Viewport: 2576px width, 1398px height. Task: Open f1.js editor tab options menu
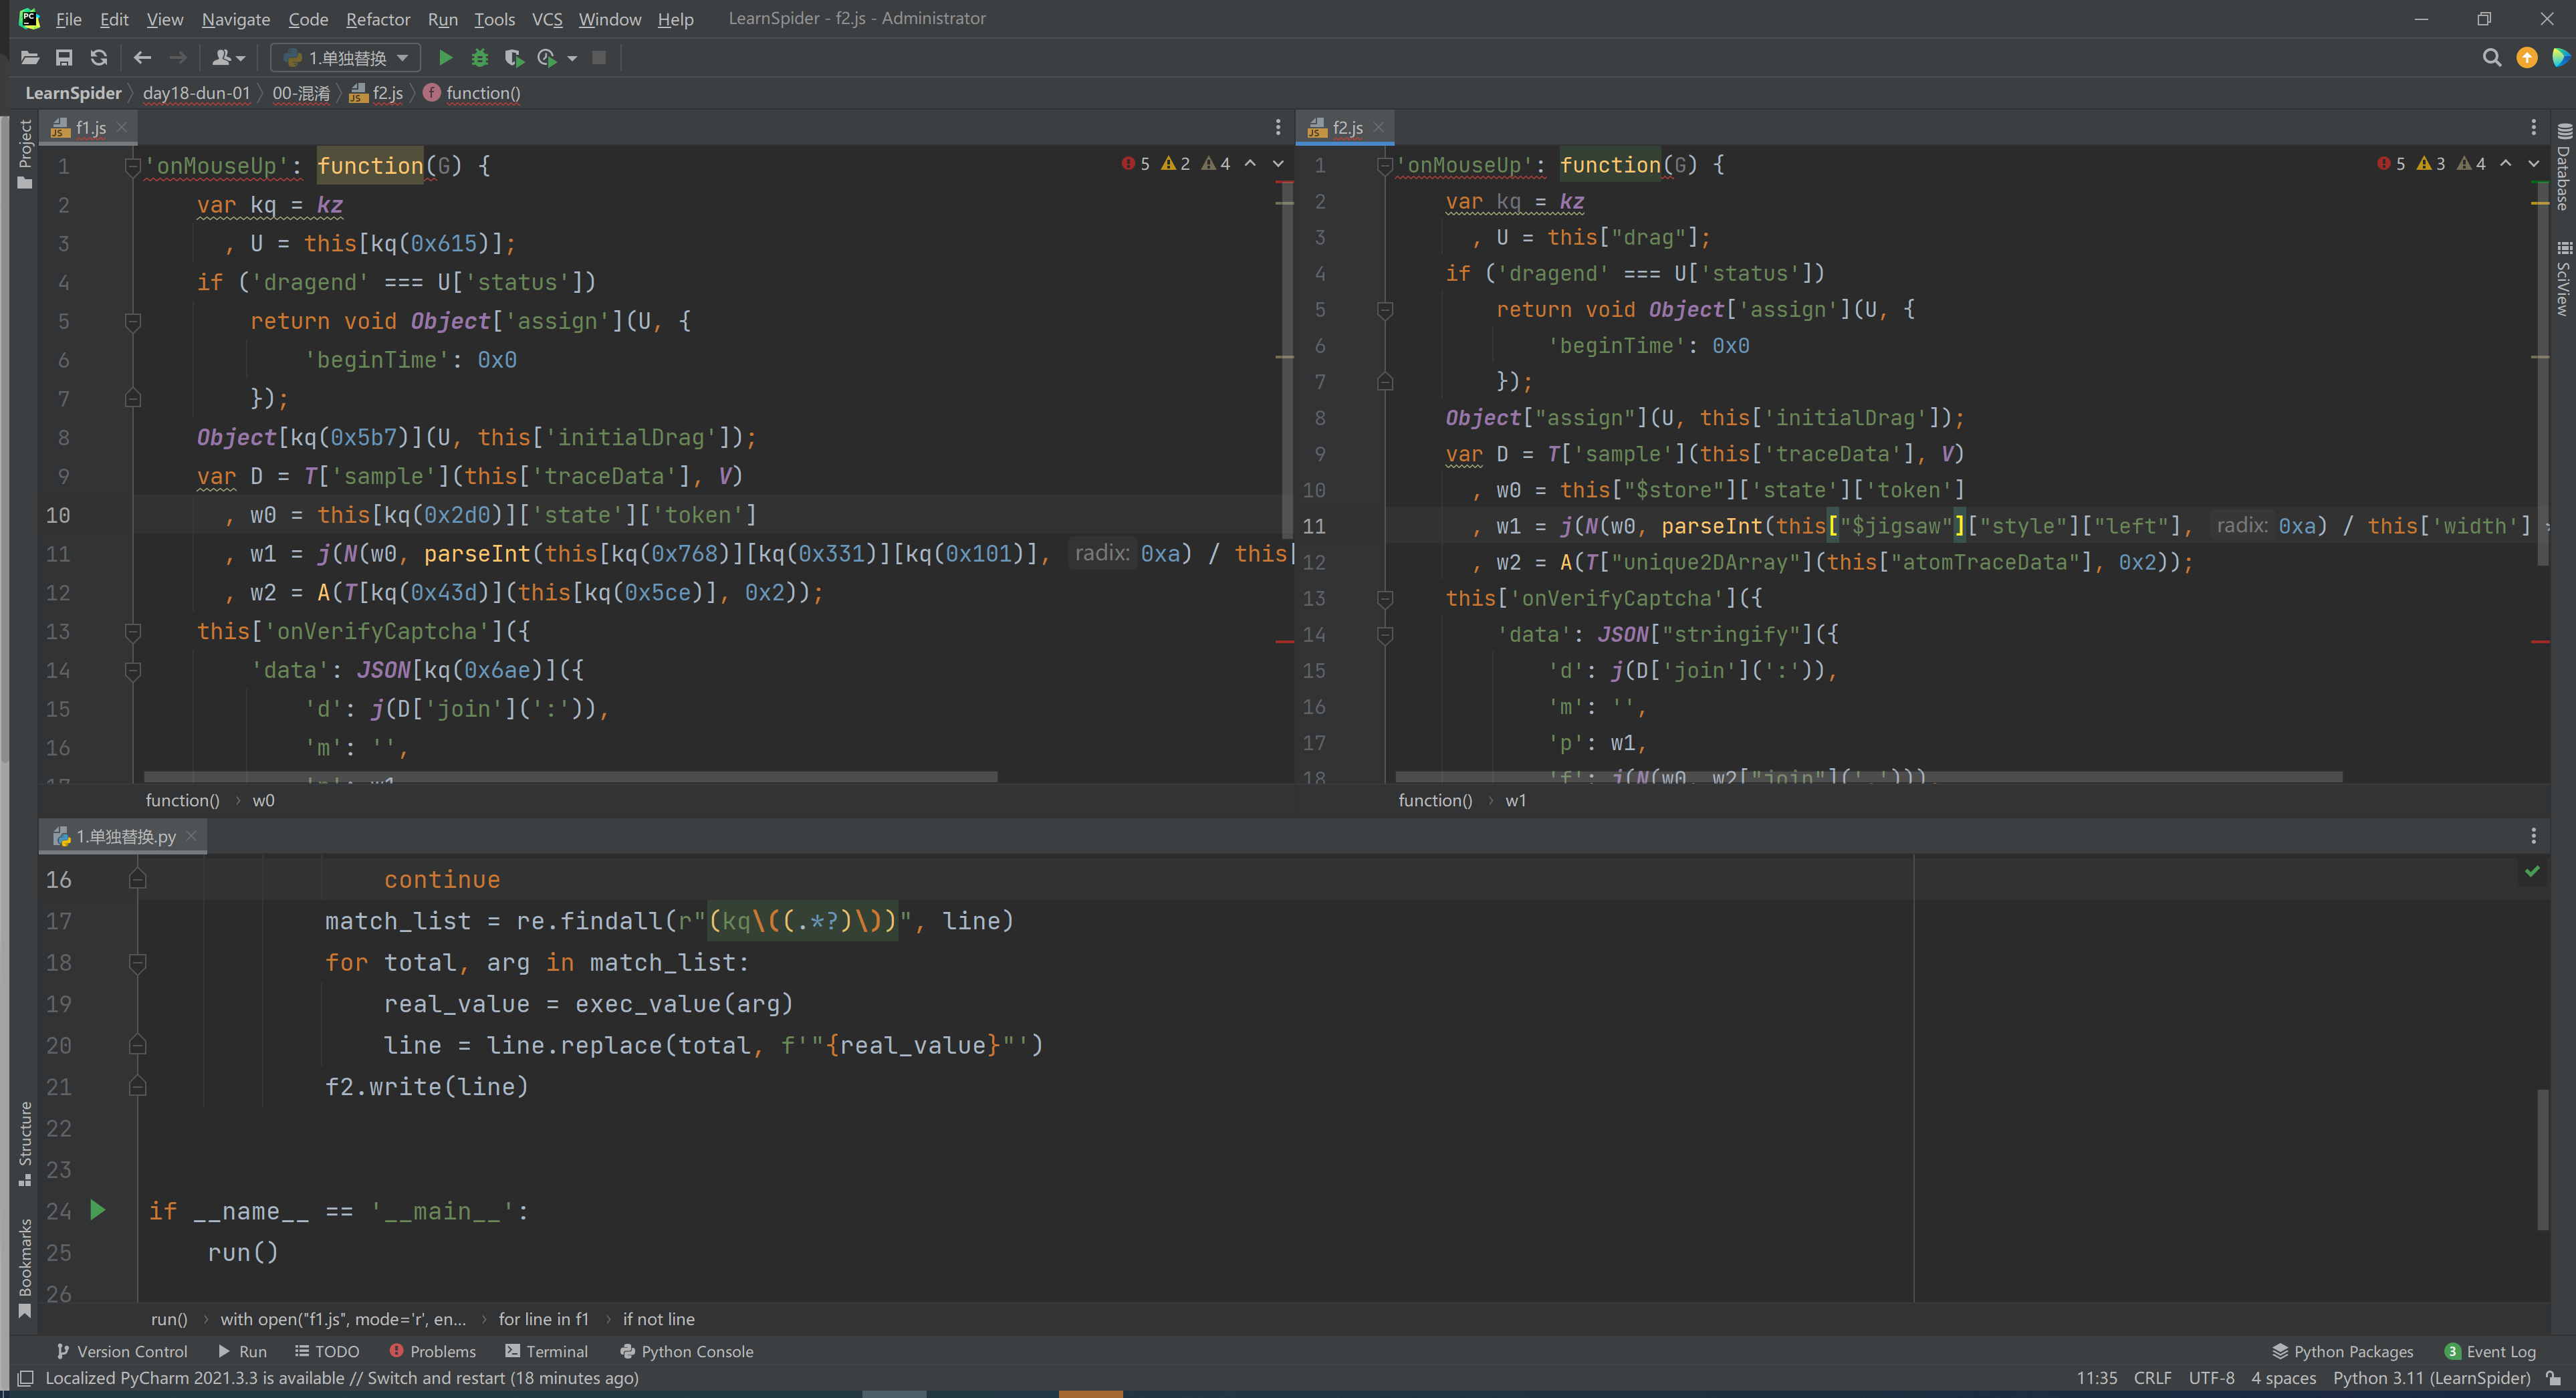(x=1278, y=127)
